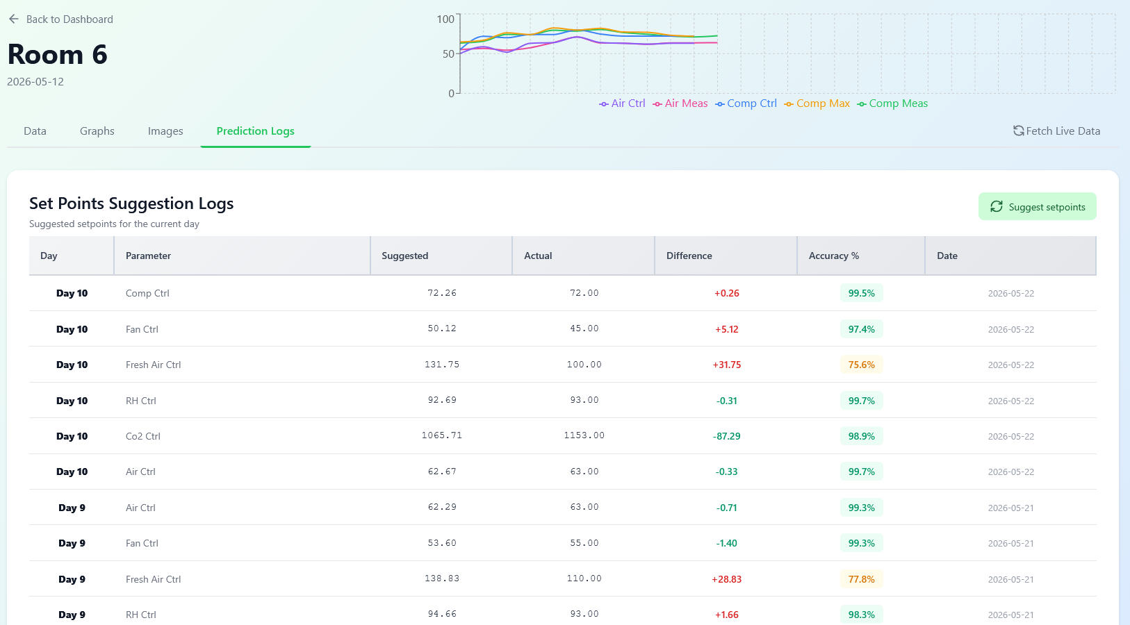
Task: Click the Accuracy % column header
Action: click(861, 256)
